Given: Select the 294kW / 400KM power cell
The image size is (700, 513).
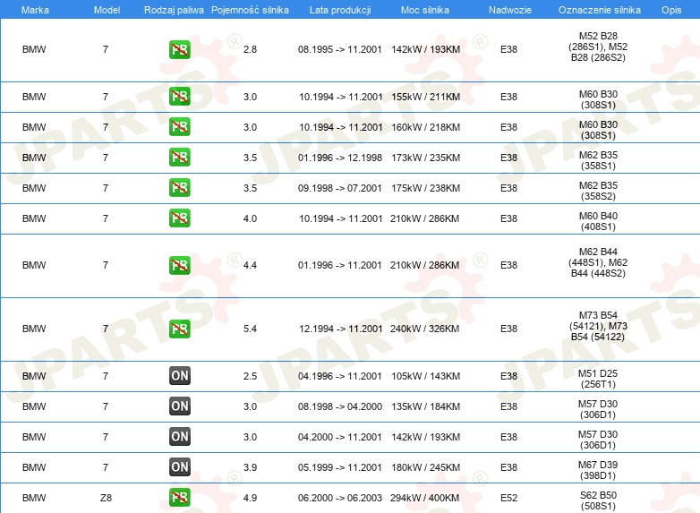Looking at the screenshot, I should 425,498.
